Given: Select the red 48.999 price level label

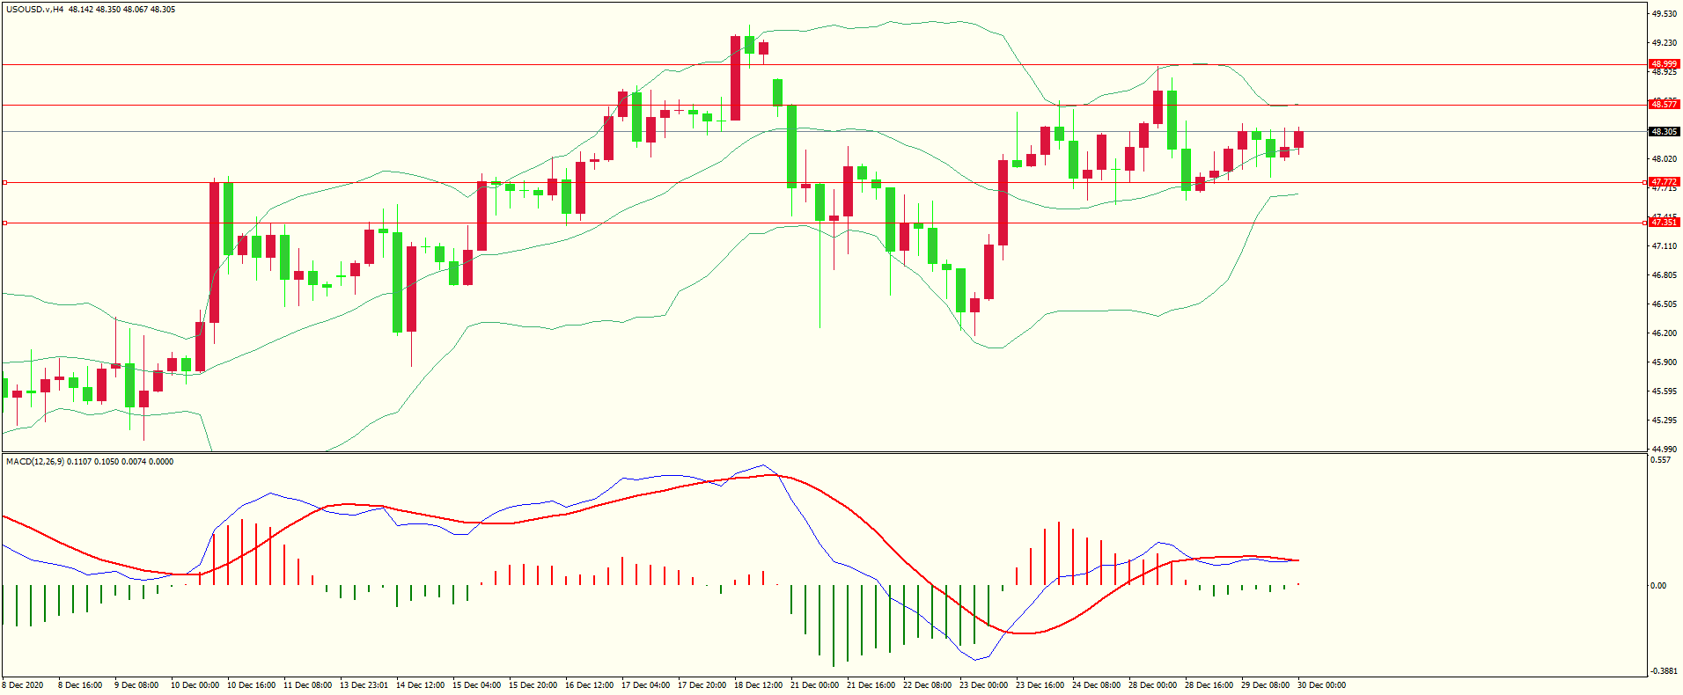Looking at the screenshot, I should [x=1664, y=64].
